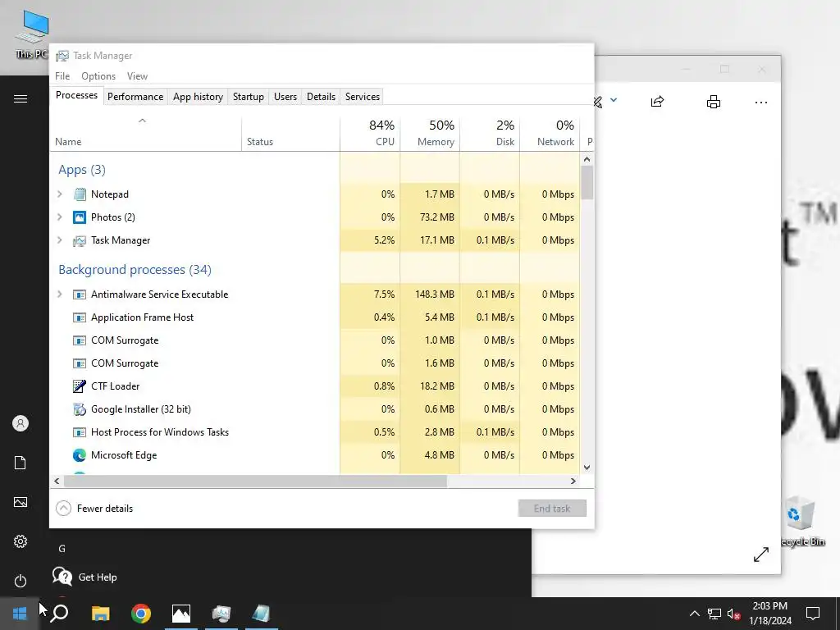The height and width of the screenshot is (630, 840).
Task: Expand the Photos (2) process group
Action: (60, 217)
